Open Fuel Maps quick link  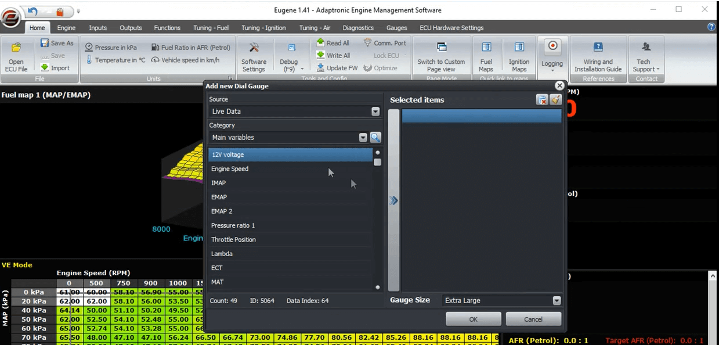(486, 57)
